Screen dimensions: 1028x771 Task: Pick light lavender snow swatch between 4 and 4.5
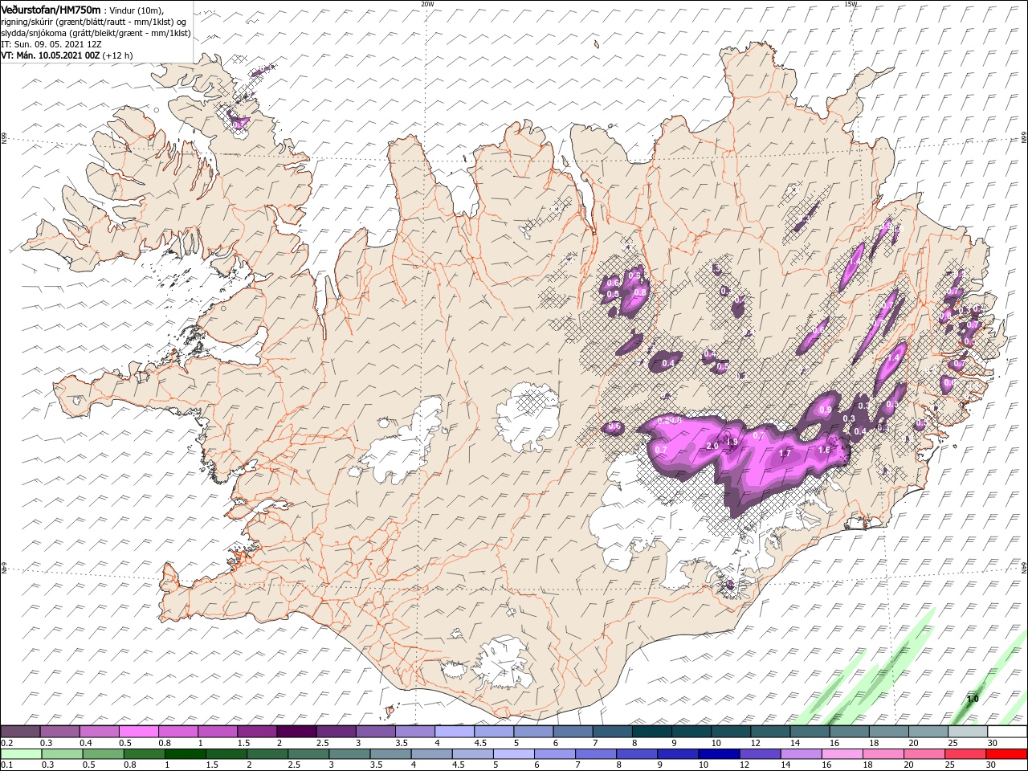point(454,732)
